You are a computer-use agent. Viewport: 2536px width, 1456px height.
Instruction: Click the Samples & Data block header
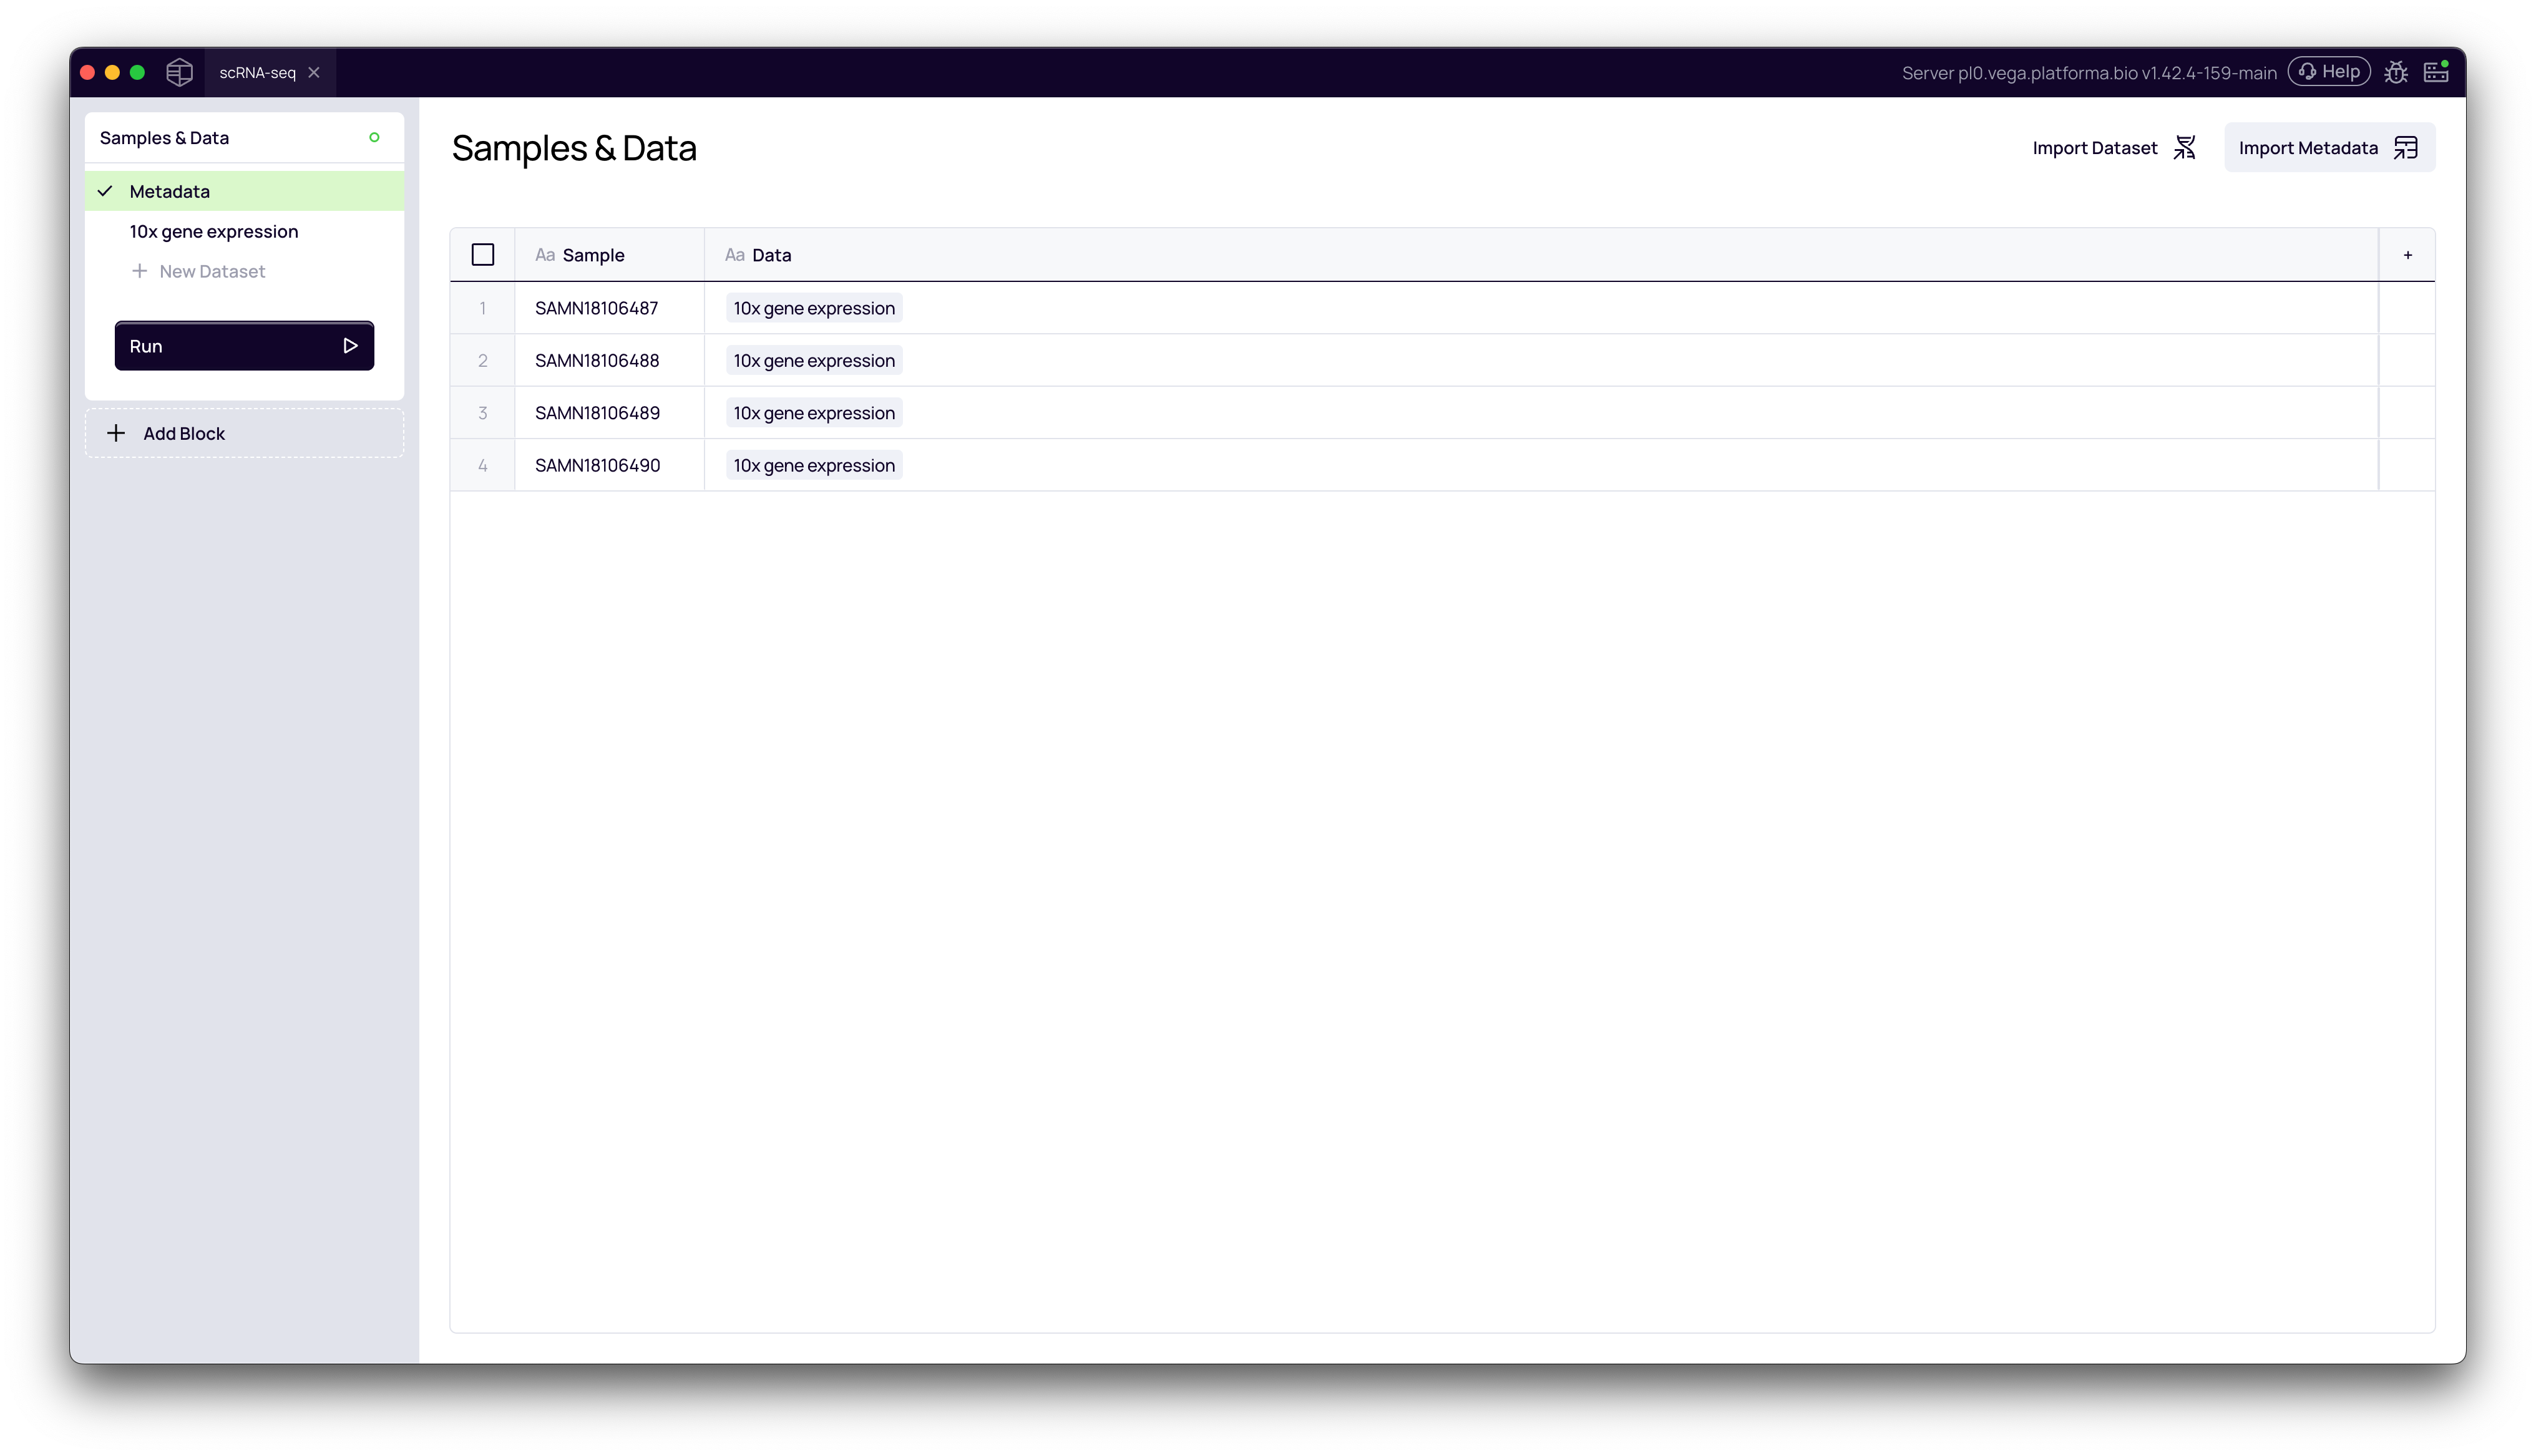pyautogui.click(x=165, y=138)
